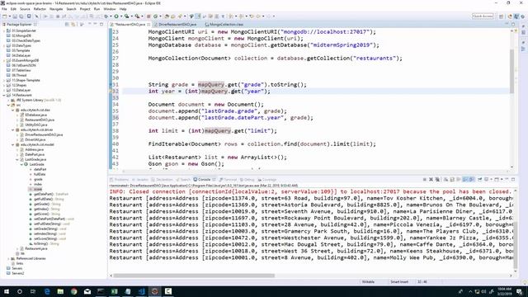Click the red Stop server toolbar icon
The image size is (528, 297).
(148, 16)
